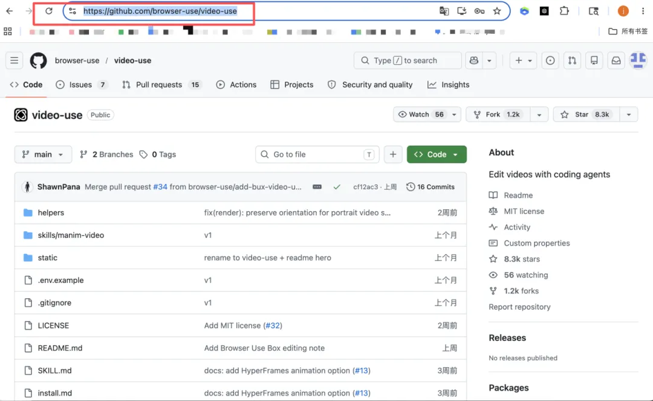Click ShawnPana's commit author avatar

pos(27,187)
